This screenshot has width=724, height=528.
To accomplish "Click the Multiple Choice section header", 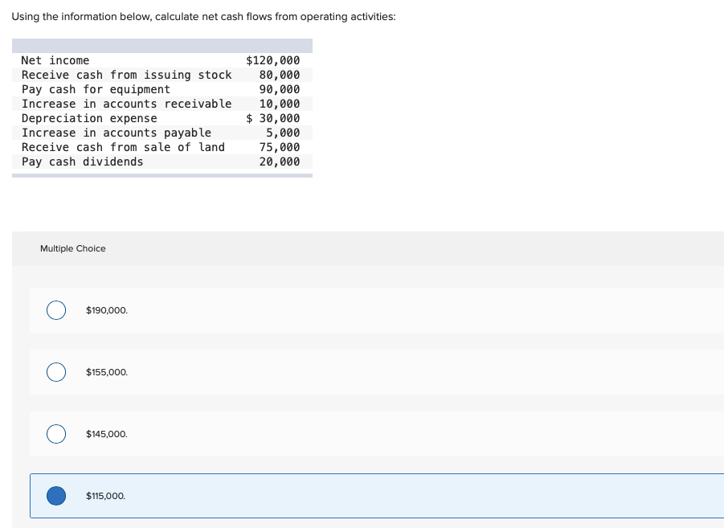I will tap(73, 248).
